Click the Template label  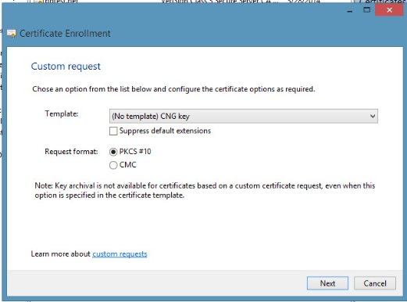[x=62, y=113]
